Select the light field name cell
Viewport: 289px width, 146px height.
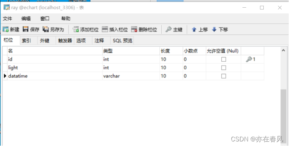click(x=55, y=68)
